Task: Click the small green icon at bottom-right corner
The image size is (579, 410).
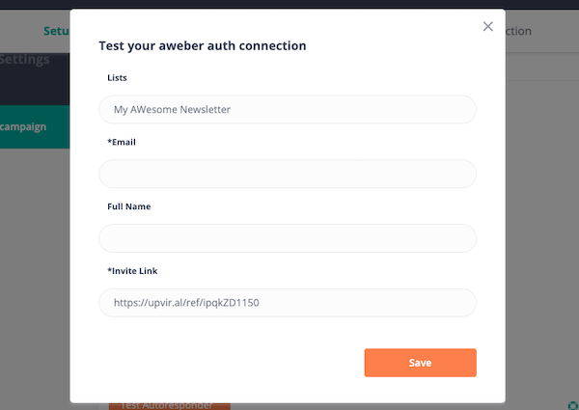Action: pyautogui.click(x=573, y=403)
